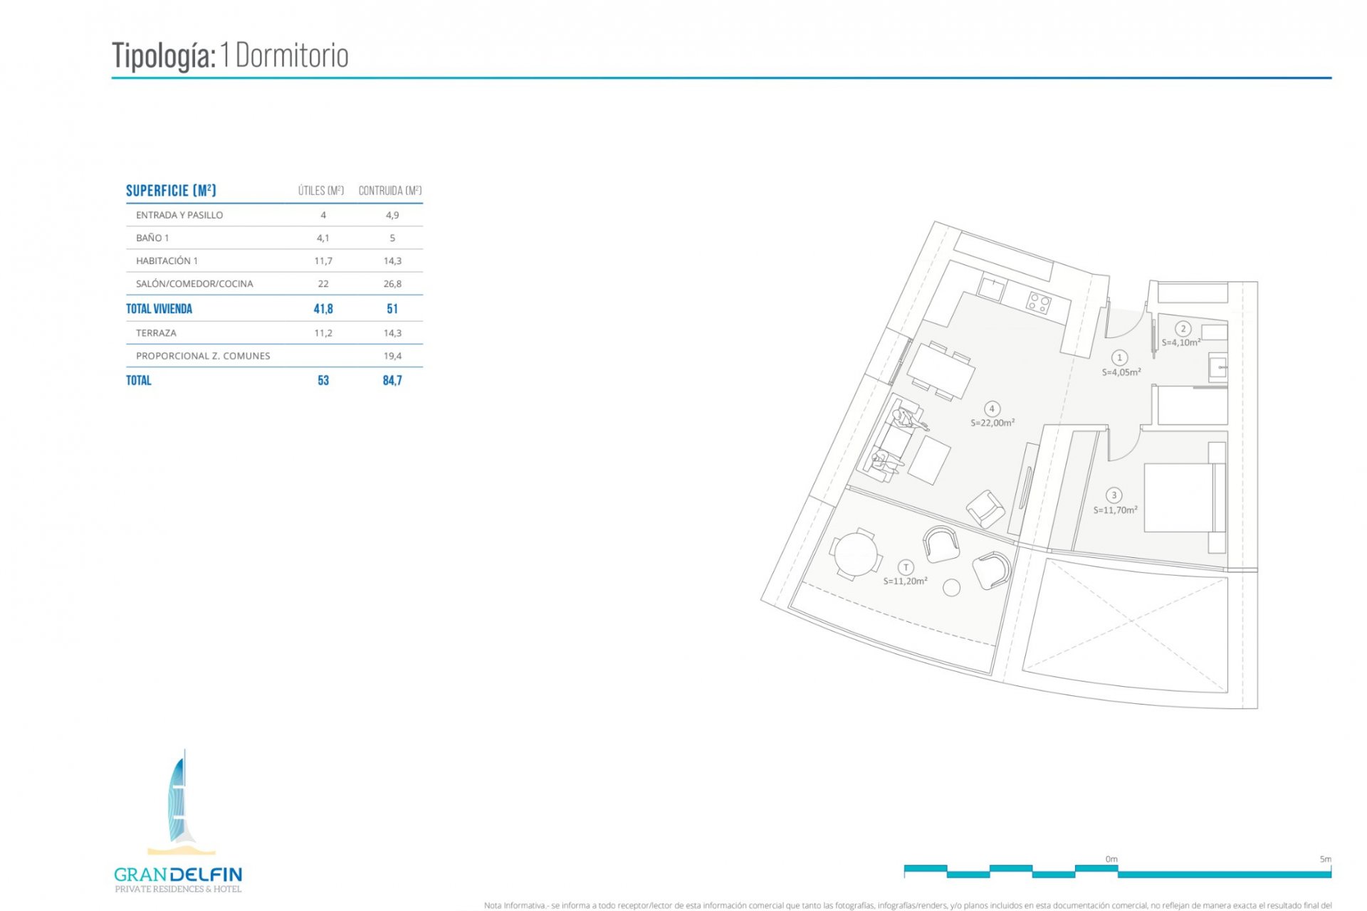Click the circled T terrace marker

point(906,567)
